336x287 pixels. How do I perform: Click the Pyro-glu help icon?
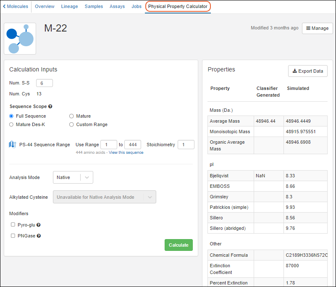[39, 225]
